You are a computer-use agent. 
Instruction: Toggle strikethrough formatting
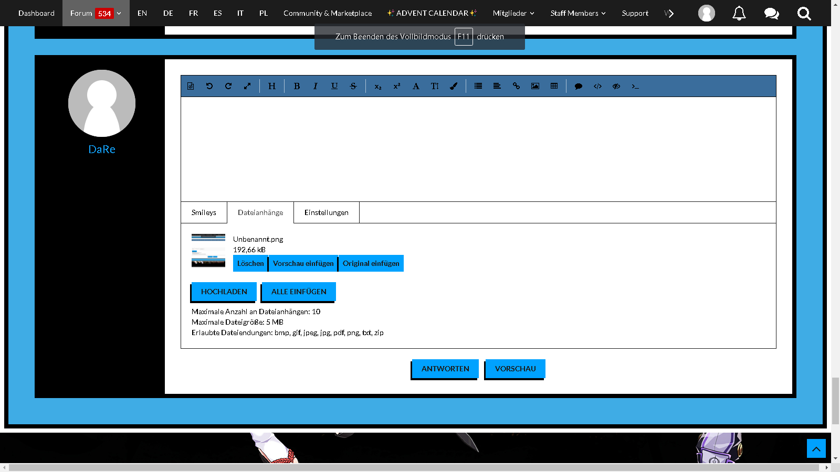click(x=353, y=86)
